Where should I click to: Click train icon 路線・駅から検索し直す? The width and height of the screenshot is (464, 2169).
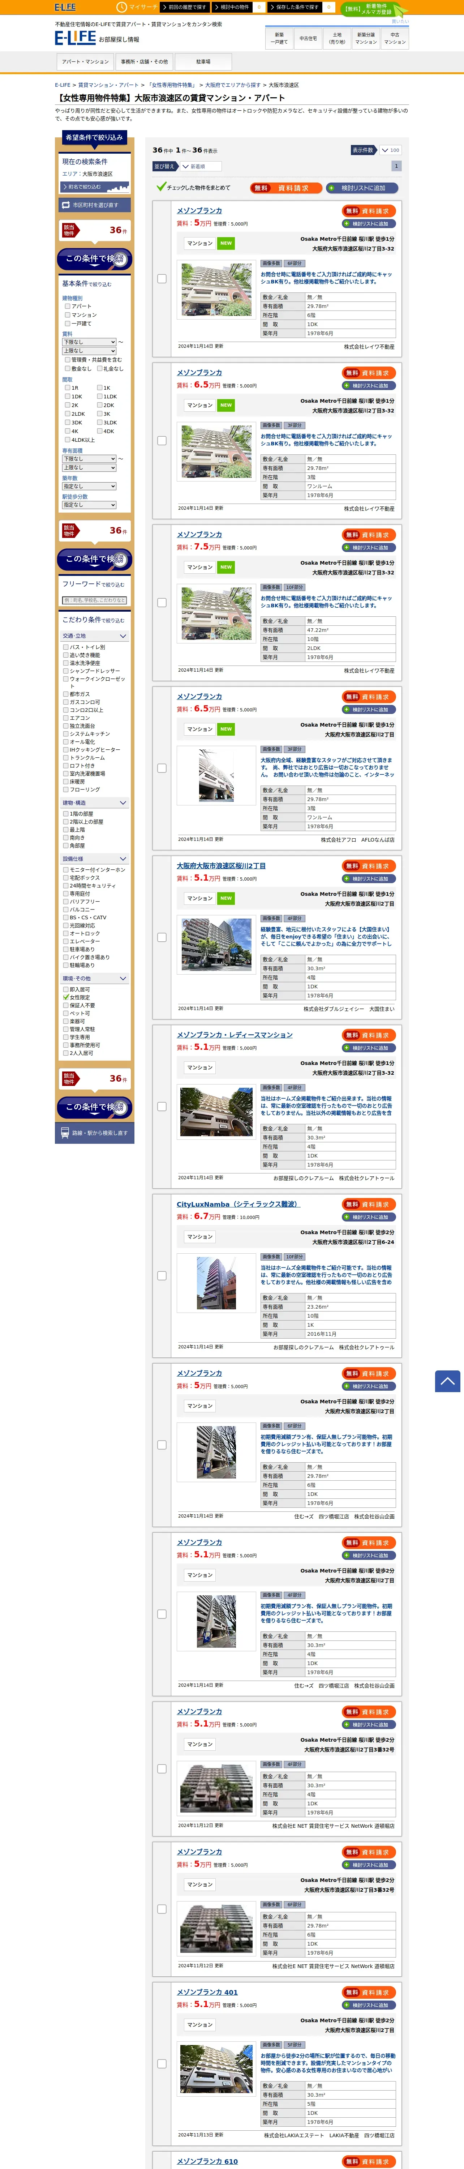click(94, 1133)
